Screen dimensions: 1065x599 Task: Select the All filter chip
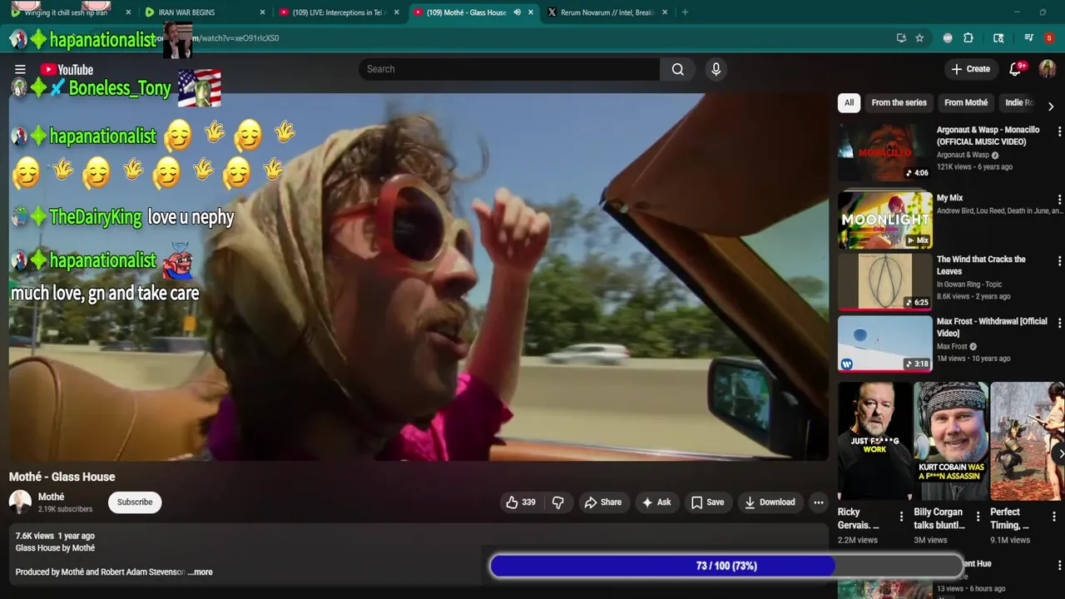tap(849, 103)
